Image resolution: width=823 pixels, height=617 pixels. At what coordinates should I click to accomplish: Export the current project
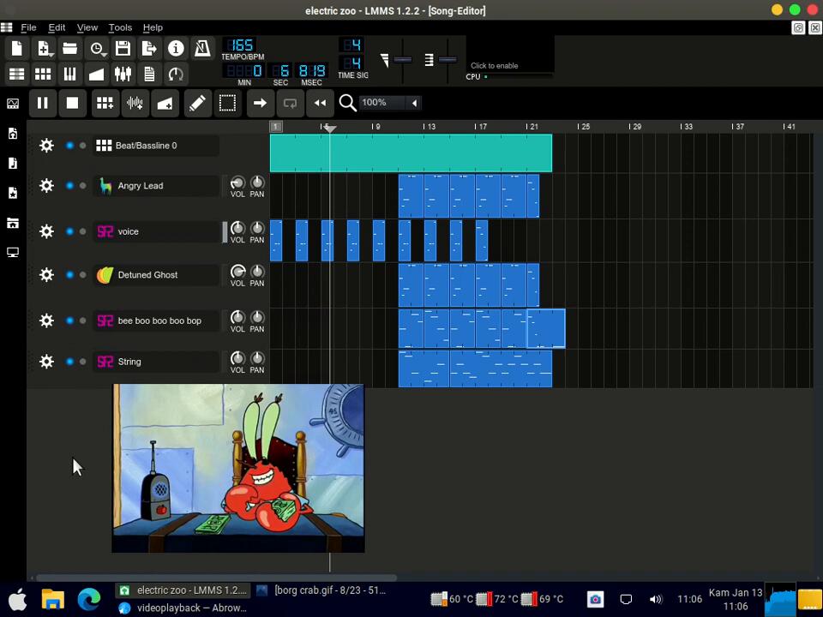click(149, 49)
